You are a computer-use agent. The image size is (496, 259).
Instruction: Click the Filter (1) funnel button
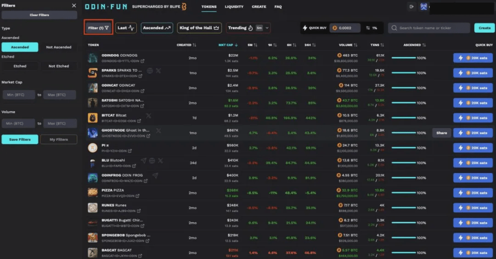98,28
